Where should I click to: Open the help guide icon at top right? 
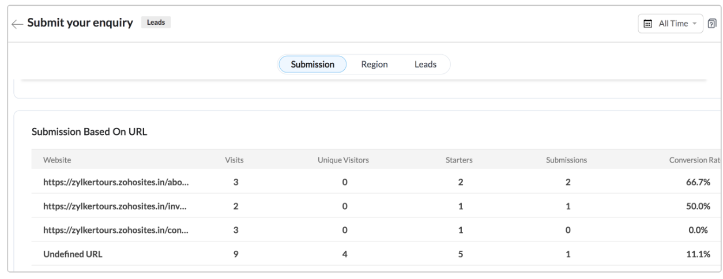click(712, 24)
